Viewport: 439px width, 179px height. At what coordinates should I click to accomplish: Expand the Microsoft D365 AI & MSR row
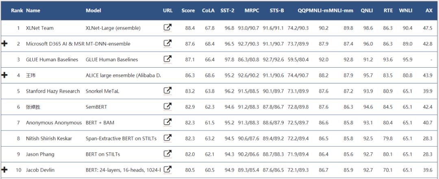pyautogui.click(x=5, y=43)
